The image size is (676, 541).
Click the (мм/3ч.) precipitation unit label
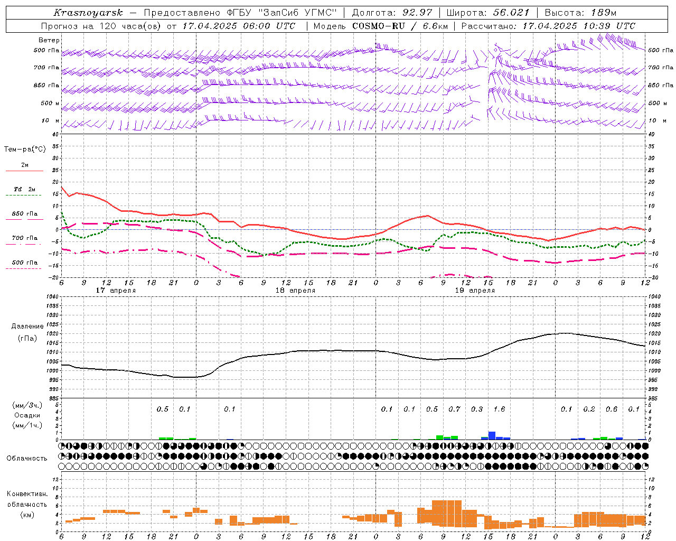(x=27, y=405)
